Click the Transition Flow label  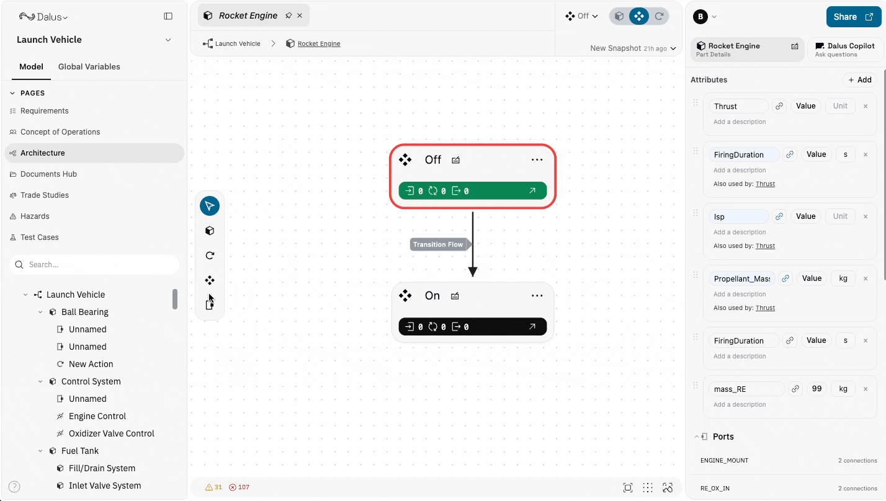point(439,244)
